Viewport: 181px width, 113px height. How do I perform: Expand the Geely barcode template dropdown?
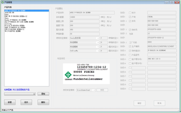tap(98, 38)
